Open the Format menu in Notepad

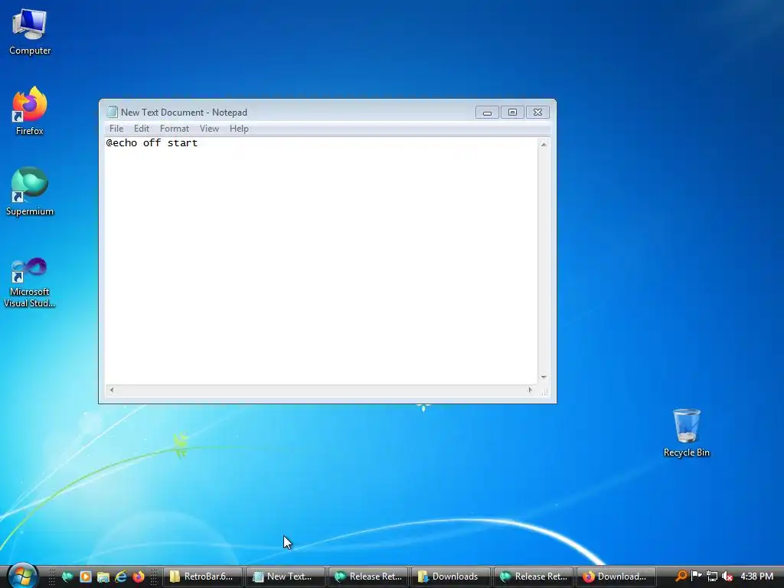[x=175, y=129]
